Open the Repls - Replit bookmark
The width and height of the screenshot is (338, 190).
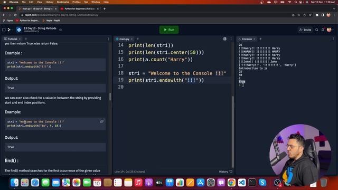[51, 21]
